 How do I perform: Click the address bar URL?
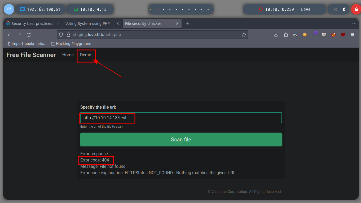point(97,35)
